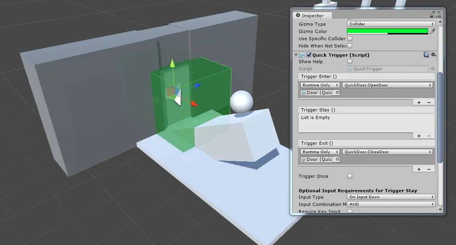Enable the Use Specific Collider checkbox
Viewport: 456px width, 245px height.
tap(350, 38)
